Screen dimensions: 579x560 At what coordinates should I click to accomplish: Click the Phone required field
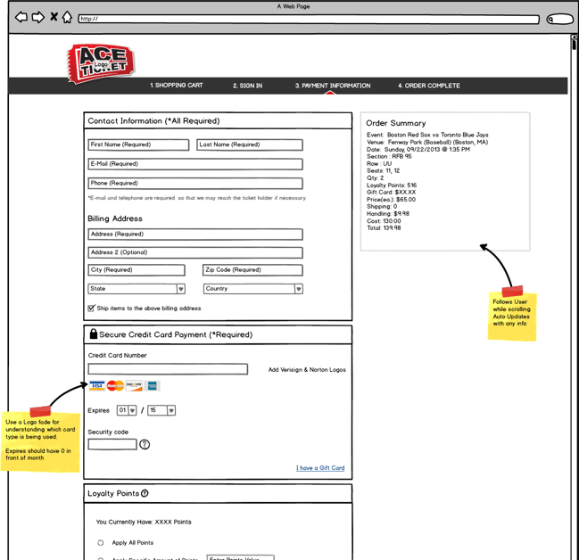click(195, 184)
